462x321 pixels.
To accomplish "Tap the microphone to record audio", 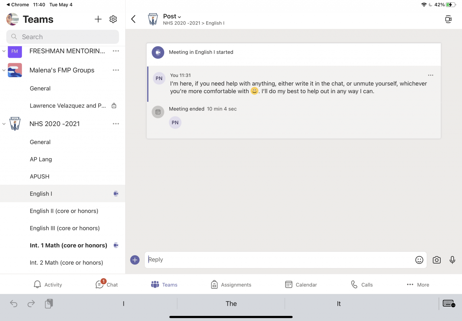I will click(452, 260).
